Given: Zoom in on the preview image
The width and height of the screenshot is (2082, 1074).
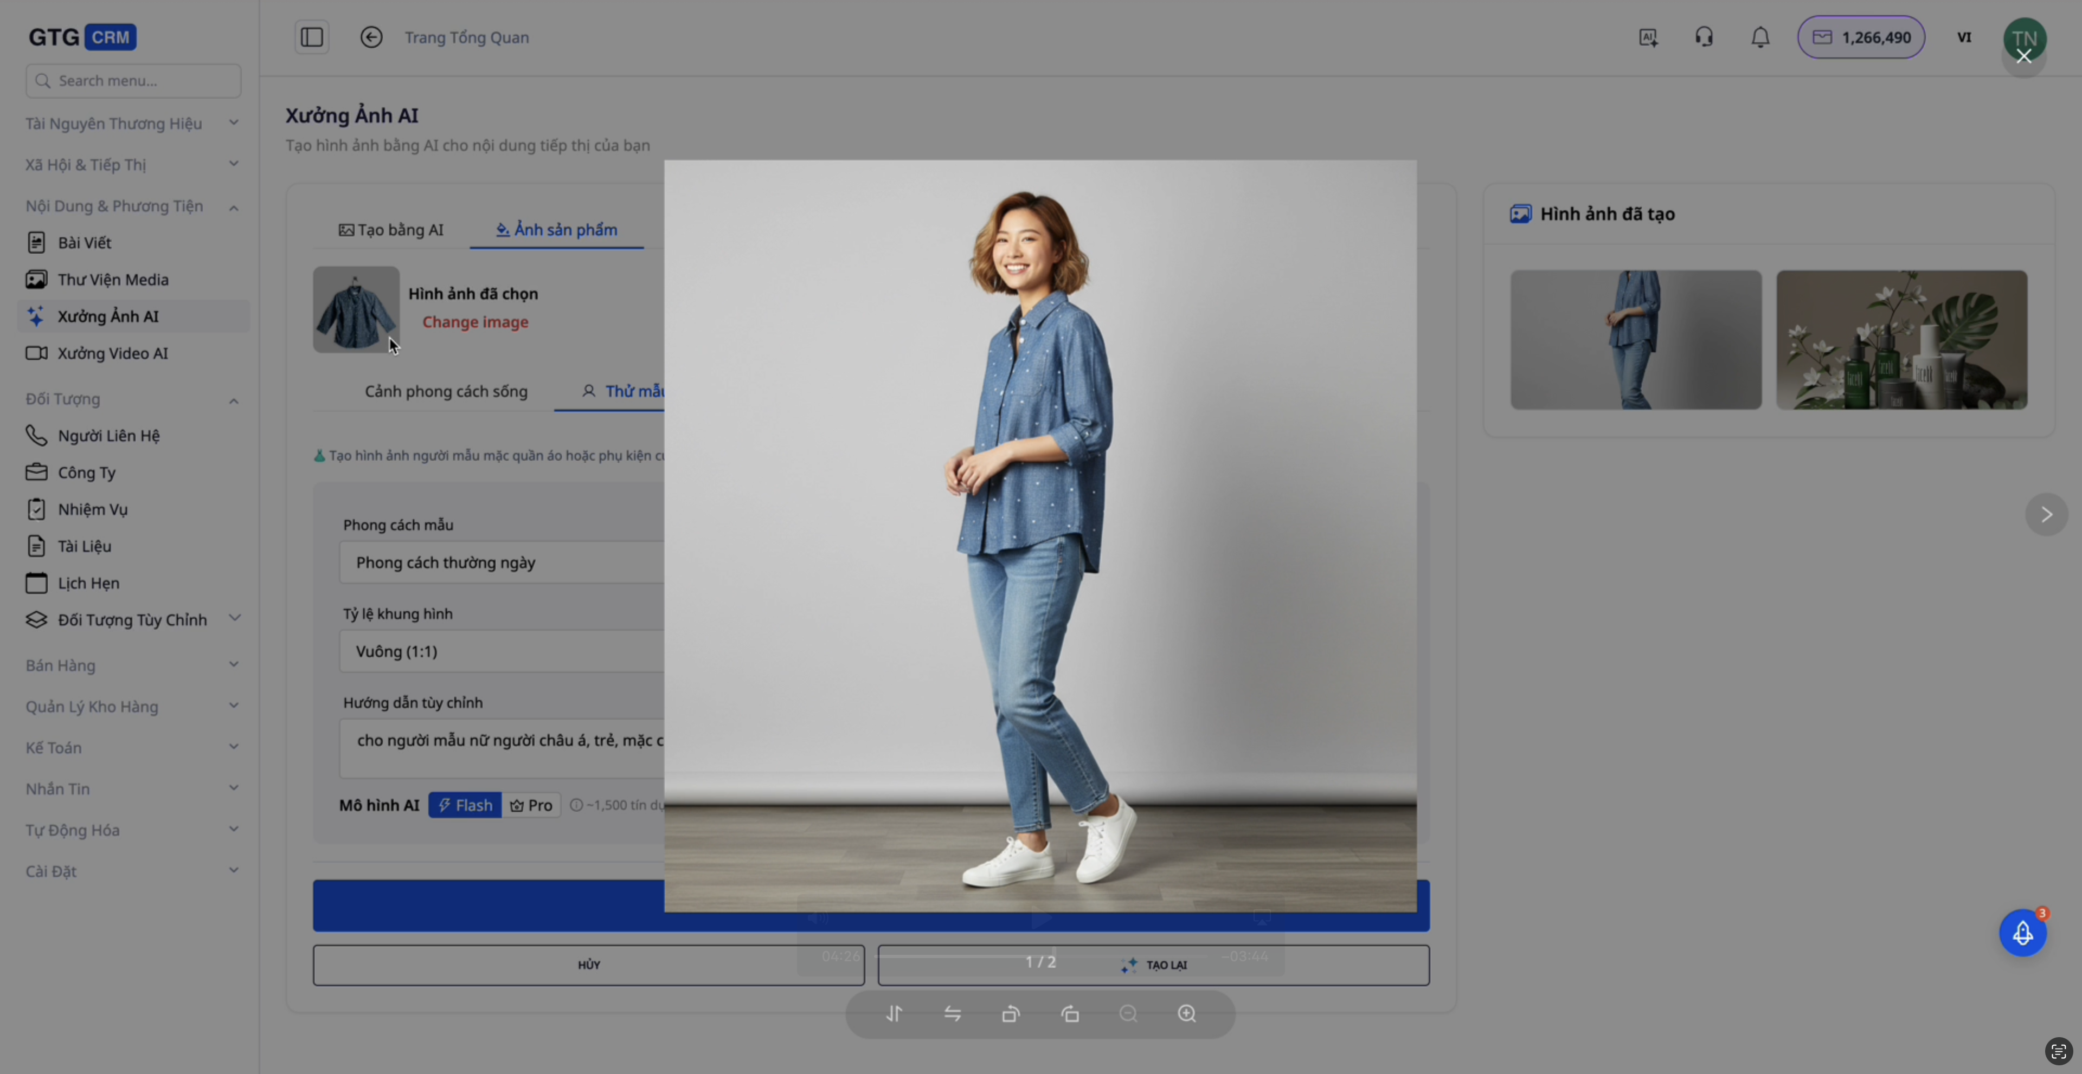Looking at the screenshot, I should (x=1186, y=1014).
